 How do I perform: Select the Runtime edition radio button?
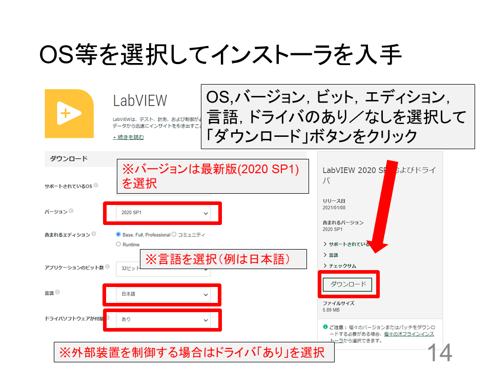click(x=118, y=244)
